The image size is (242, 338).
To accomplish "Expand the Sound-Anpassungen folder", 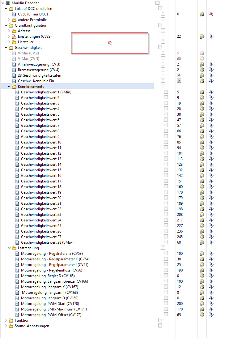I will pyautogui.click(x=6, y=326).
